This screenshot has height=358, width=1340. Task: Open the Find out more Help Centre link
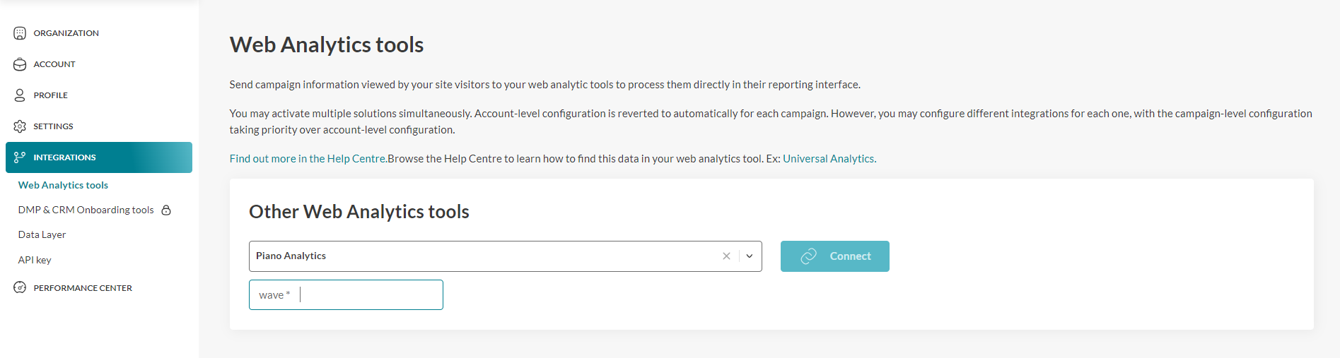308,159
